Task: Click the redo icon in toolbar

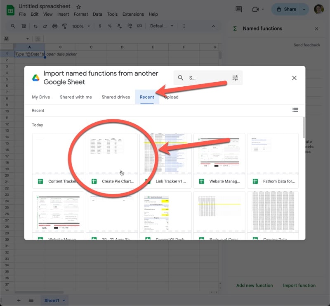Action: pyautogui.click(x=45, y=26)
